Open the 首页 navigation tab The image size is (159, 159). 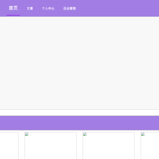(13, 8)
